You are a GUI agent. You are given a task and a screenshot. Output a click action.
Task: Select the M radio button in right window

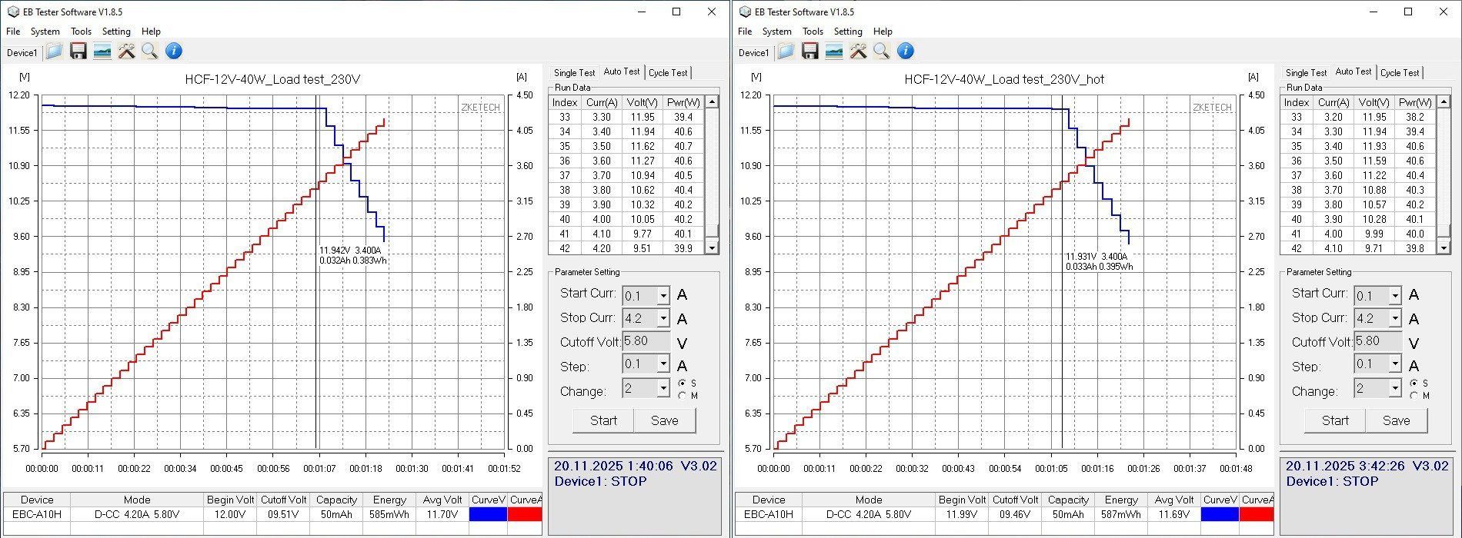click(x=1414, y=396)
